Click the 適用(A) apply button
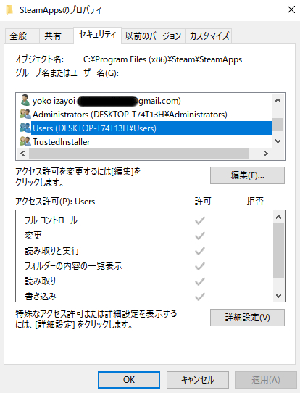 pyautogui.click(x=266, y=380)
